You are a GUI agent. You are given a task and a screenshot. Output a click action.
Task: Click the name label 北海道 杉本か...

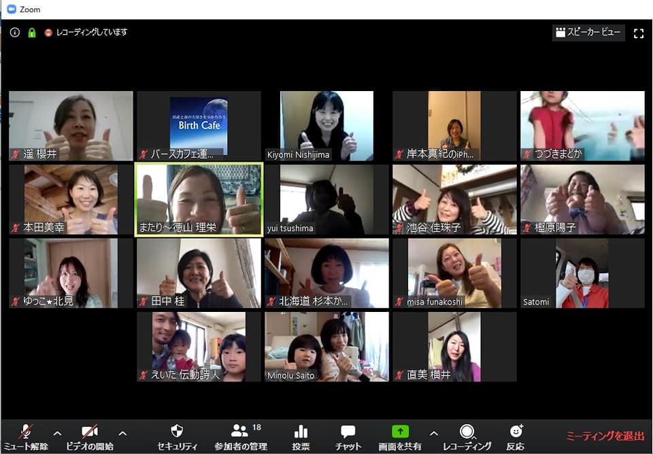point(313,301)
